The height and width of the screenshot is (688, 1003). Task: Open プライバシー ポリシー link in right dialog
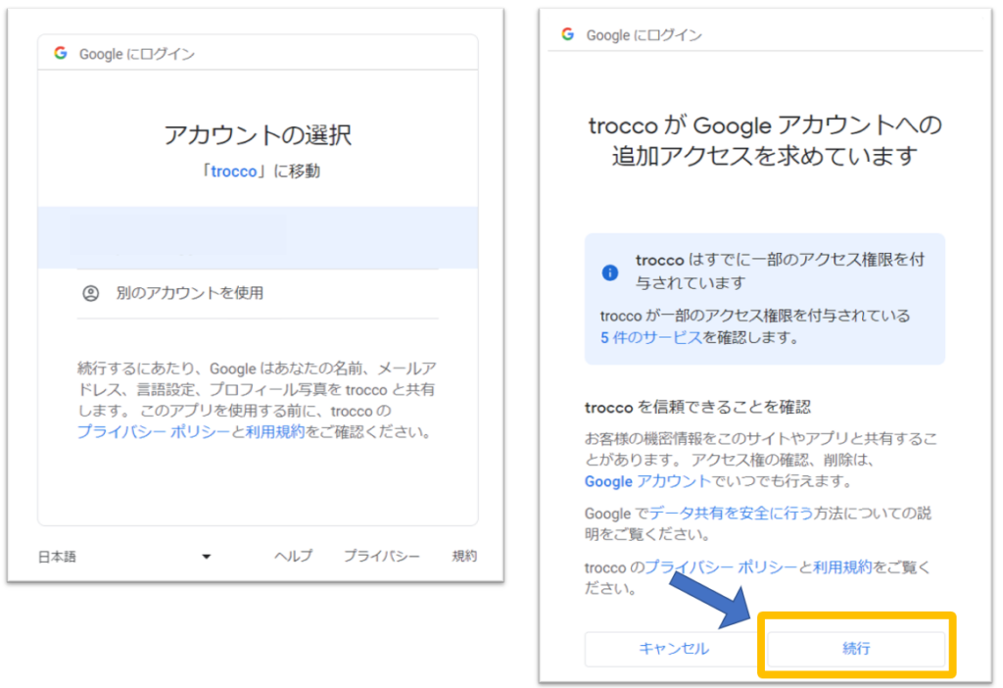(x=720, y=566)
